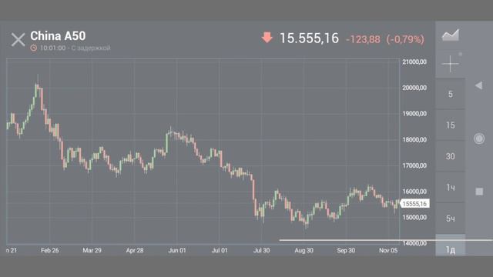Tap the Android back triangle button

pyautogui.click(x=479, y=85)
